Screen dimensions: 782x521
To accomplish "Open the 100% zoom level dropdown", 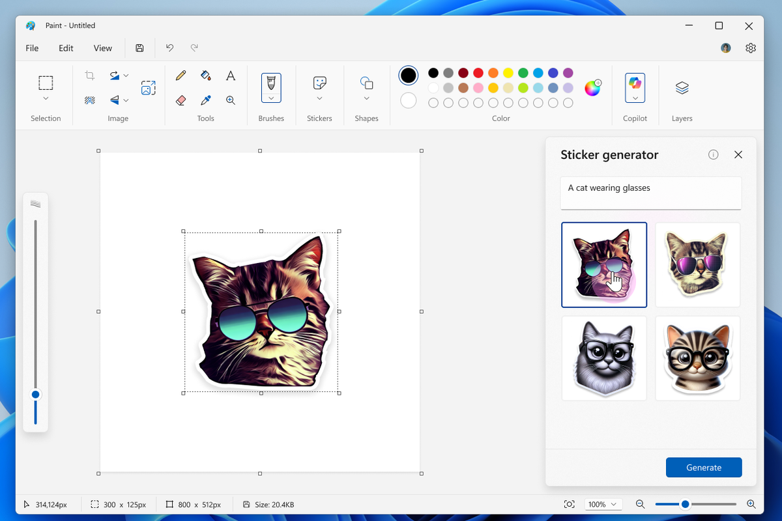I will (603, 504).
